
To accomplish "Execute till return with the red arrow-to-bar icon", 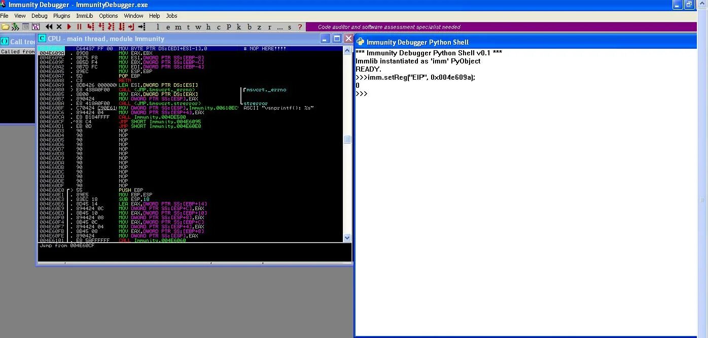I will (131, 27).
